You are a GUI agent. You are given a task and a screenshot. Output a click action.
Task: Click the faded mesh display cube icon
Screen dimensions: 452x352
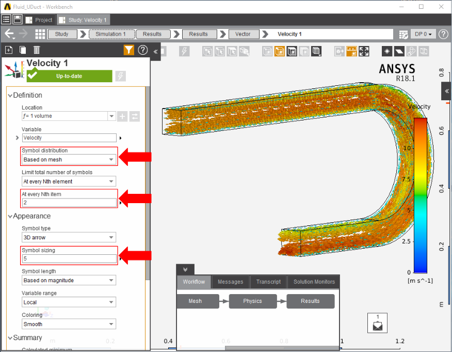304,52
